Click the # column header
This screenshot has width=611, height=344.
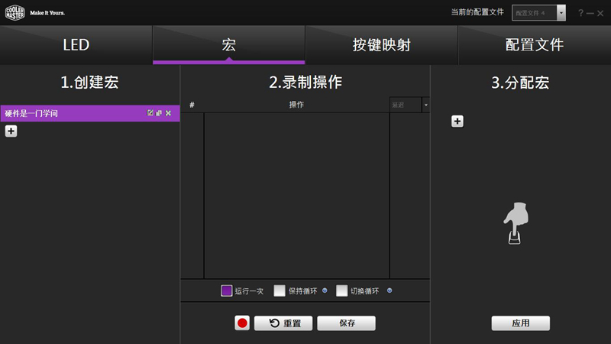(x=192, y=105)
